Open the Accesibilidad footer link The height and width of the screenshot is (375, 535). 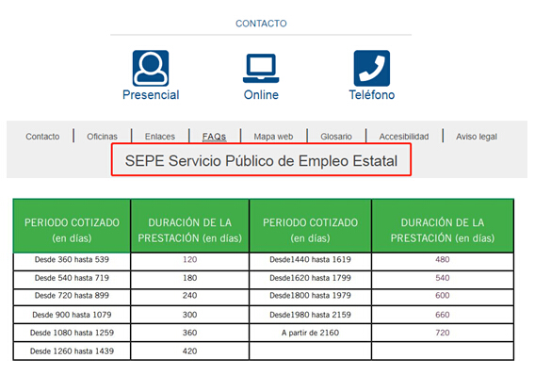coord(404,137)
